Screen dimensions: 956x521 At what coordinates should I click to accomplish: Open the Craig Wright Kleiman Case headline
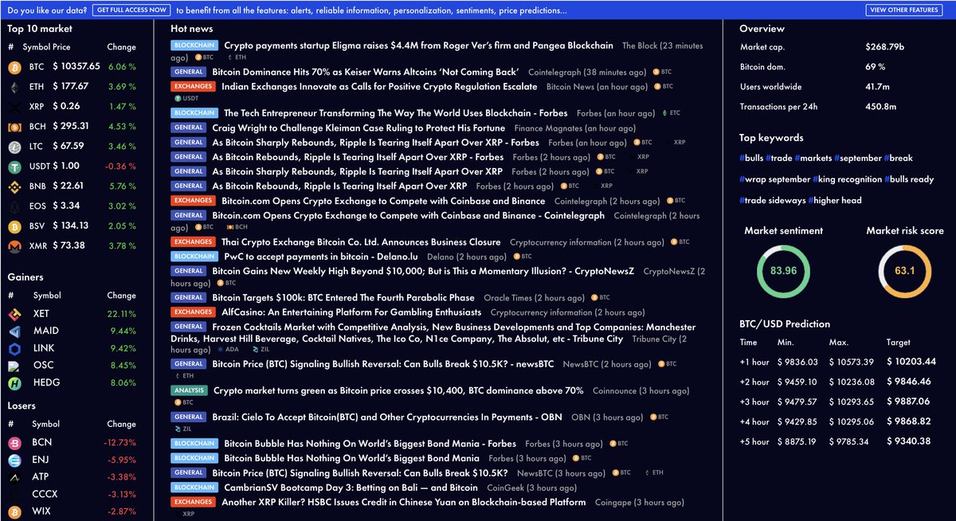[x=358, y=128]
